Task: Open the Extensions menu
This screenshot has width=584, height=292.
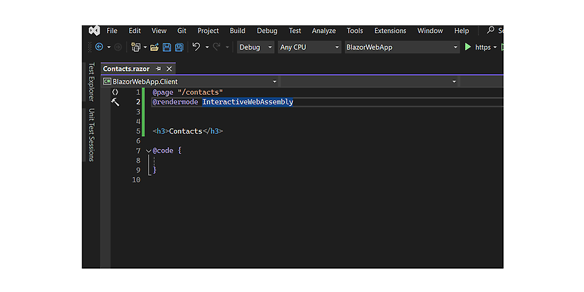Action: point(390,31)
